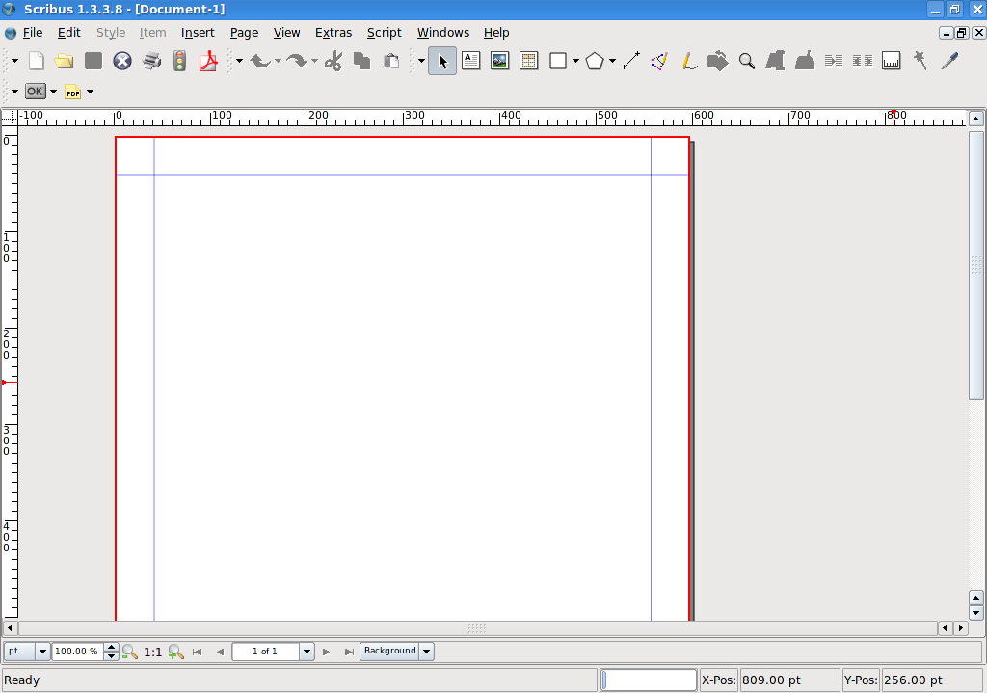
Task: Pick the Bezier Curve drawing tool
Action: pos(659,61)
